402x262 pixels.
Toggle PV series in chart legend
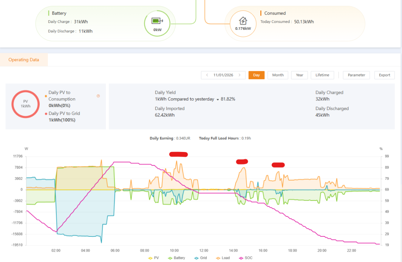[x=154, y=258]
